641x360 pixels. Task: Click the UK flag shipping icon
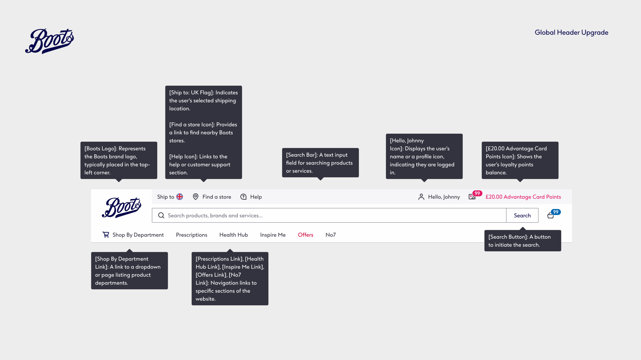point(180,197)
